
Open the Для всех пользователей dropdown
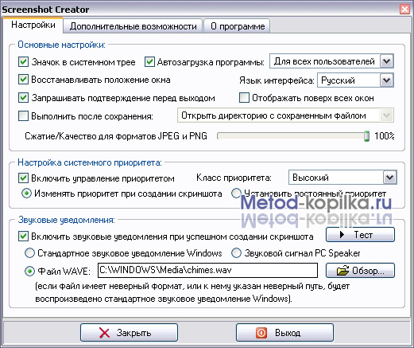(x=331, y=61)
